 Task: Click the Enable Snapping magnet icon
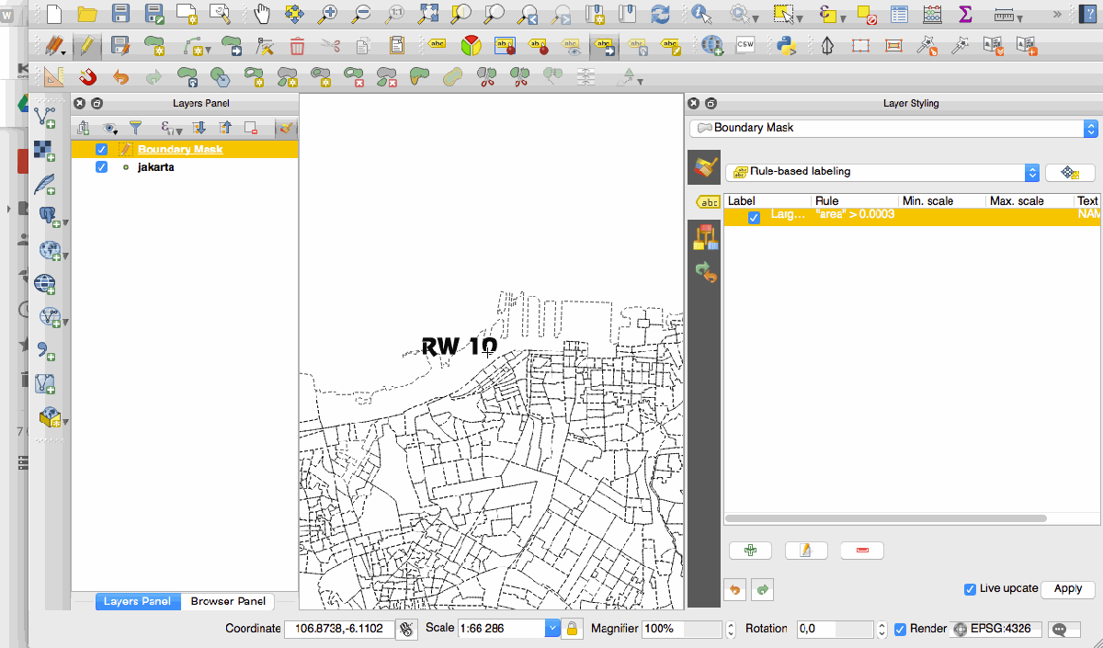(x=86, y=77)
